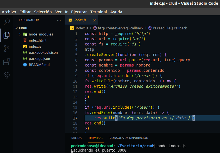The width and height of the screenshot is (220, 153).
Task: Click cube icon before fs.readFile() breadcrumb
Action: tap(150, 28)
